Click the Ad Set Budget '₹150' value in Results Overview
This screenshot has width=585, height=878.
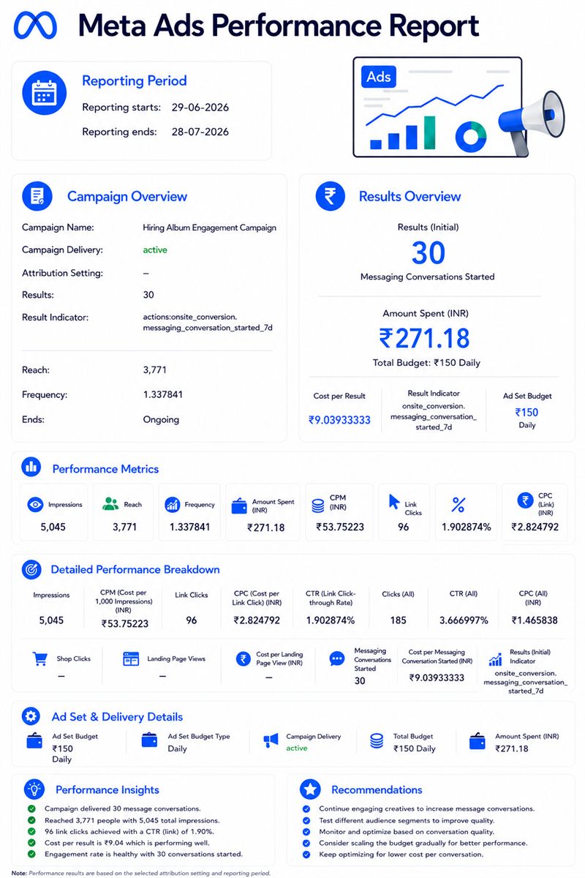coord(526,412)
